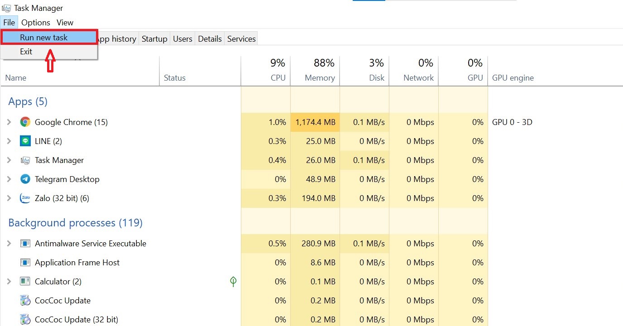
Task: Click the 1,174.4 MB memory cell
Action: [315, 122]
